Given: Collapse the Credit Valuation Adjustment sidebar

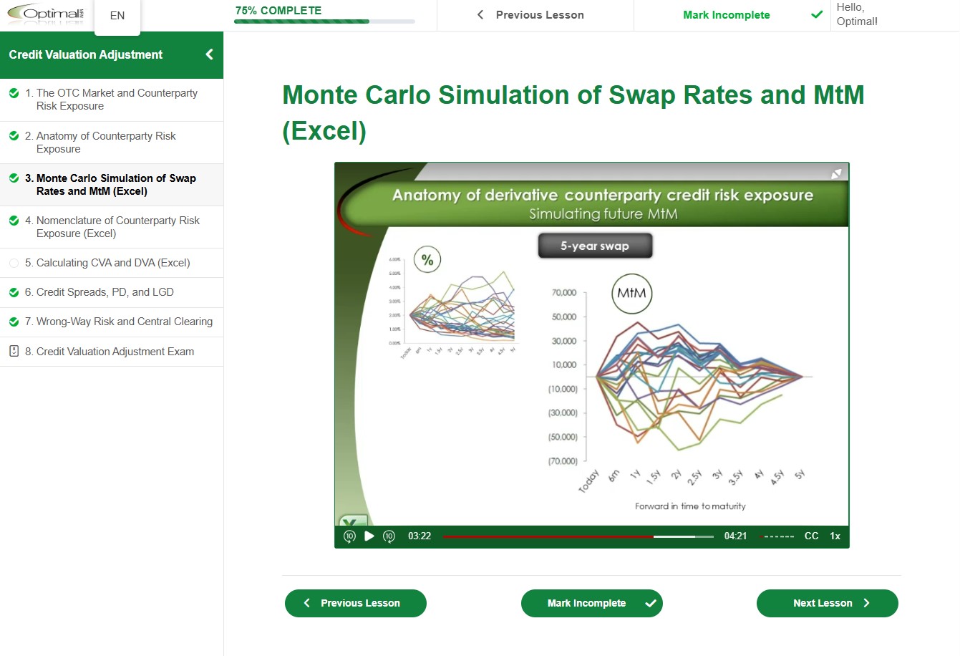Looking at the screenshot, I should pyautogui.click(x=209, y=54).
